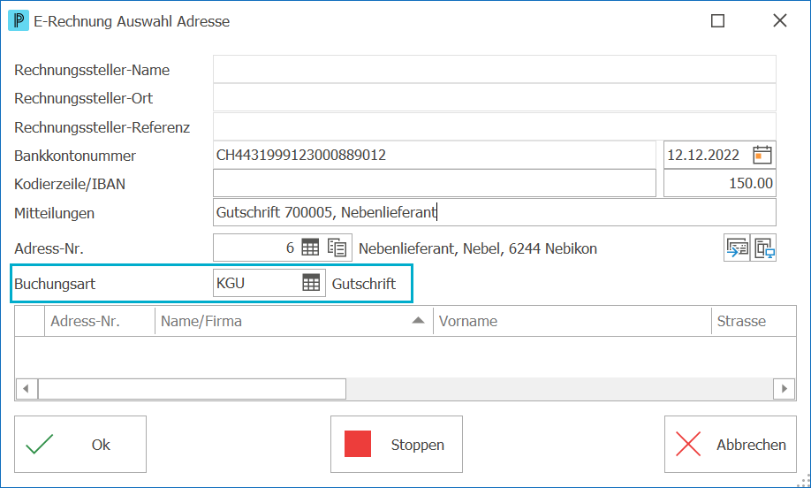Click the 'Mitteilungen' label

[54, 213]
